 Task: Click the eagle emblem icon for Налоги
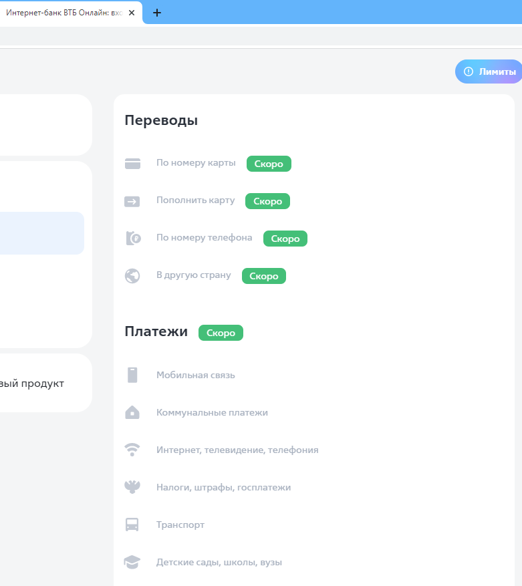132,487
